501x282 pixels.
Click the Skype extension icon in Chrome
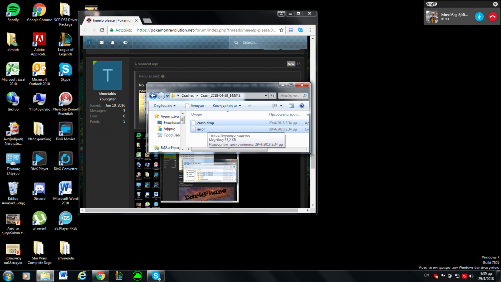[300, 30]
